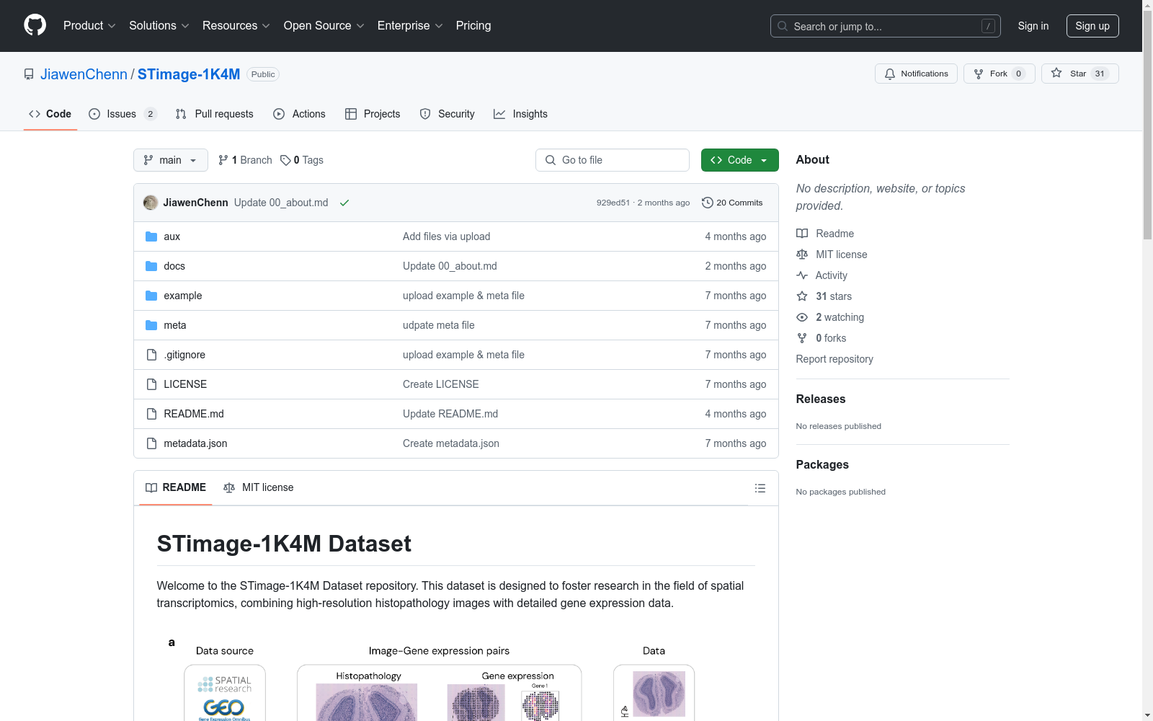
Task: Click the Notifications bell button
Action: pos(916,74)
